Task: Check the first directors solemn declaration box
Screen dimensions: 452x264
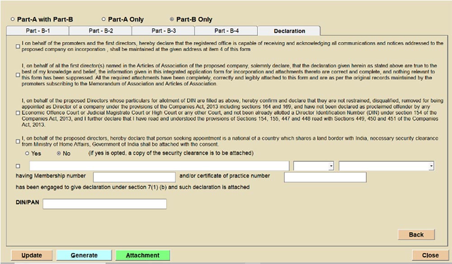Action: click(18, 75)
